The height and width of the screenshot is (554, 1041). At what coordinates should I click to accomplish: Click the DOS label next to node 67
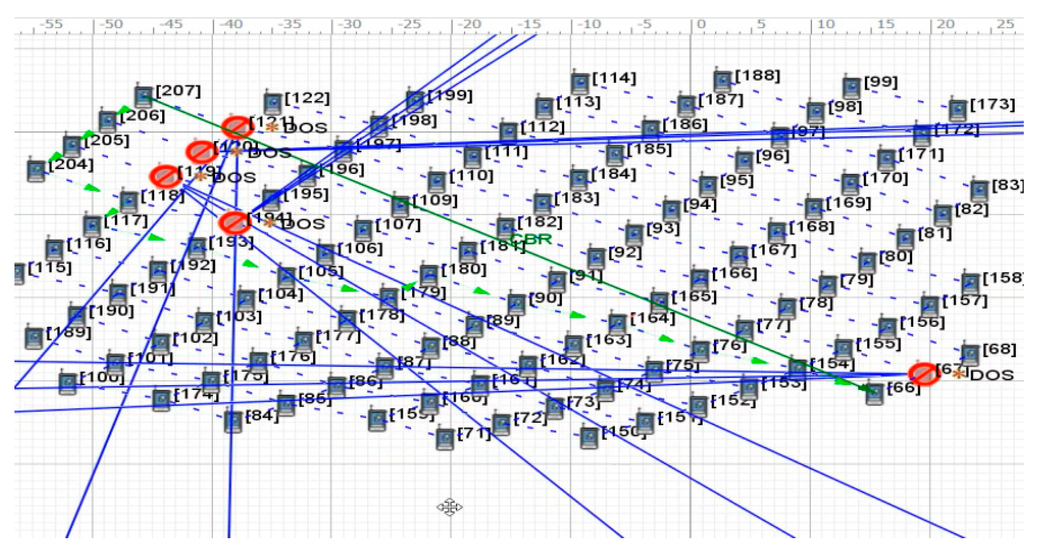[992, 375]
